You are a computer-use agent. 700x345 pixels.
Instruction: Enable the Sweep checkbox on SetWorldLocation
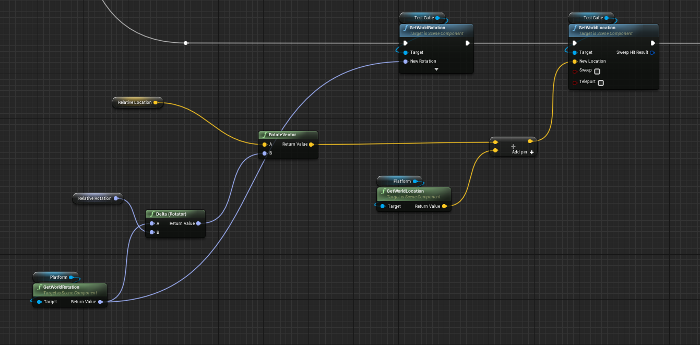click(x=597, y=72)
